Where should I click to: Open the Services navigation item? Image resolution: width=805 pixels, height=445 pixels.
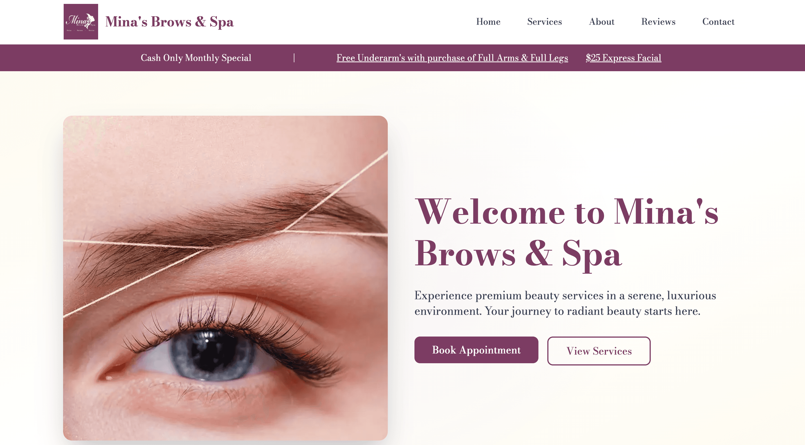click(x=544, y=22)
